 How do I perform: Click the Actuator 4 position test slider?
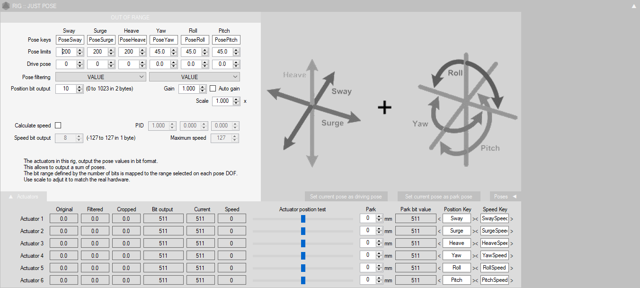point(303,256)
